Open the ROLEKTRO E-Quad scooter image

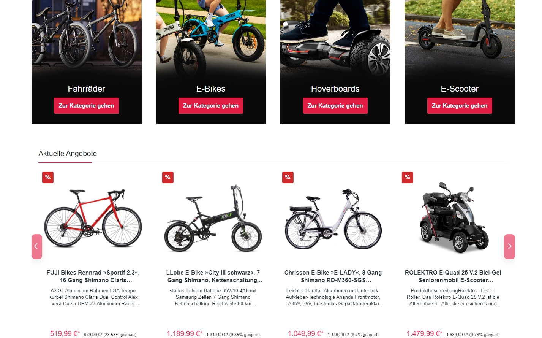453,218
